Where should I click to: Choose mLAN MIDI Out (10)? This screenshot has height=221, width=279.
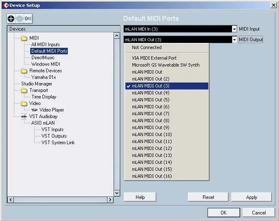pos(167,134)
